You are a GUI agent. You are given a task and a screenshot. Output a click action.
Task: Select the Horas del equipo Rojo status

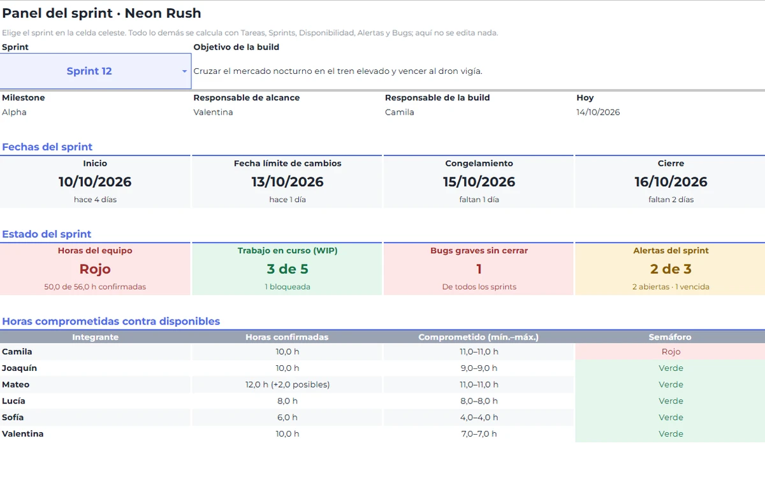[95, 269]
